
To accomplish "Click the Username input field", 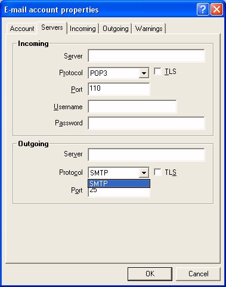I will click(x=132, y=107).
